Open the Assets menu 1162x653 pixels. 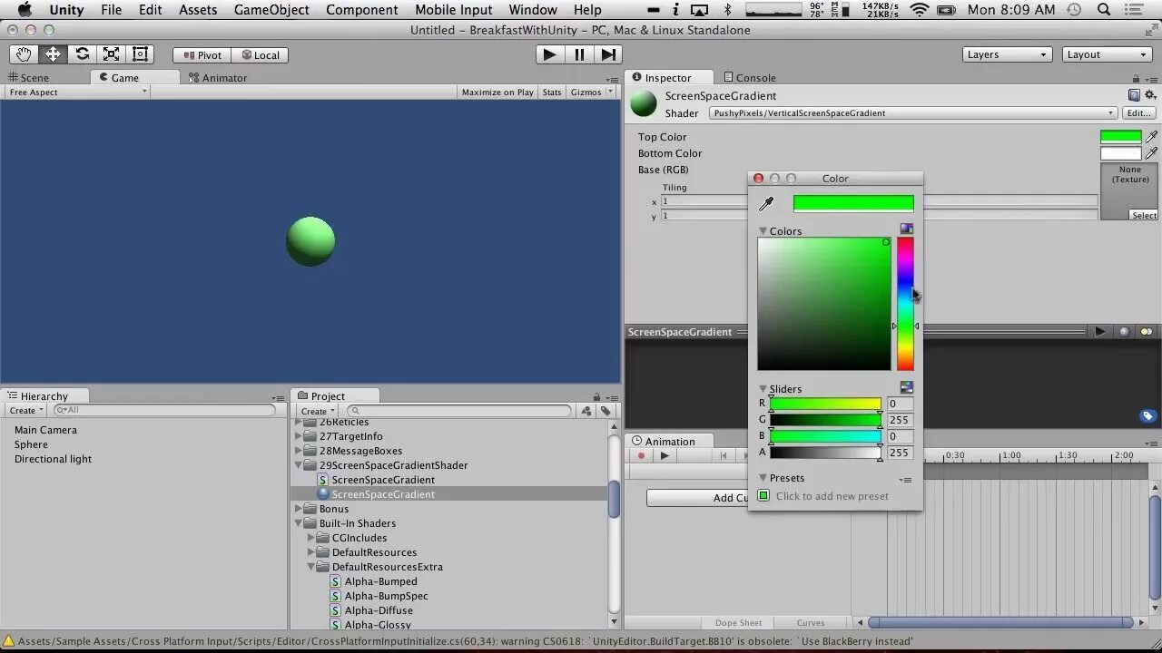tap(198, 10)
